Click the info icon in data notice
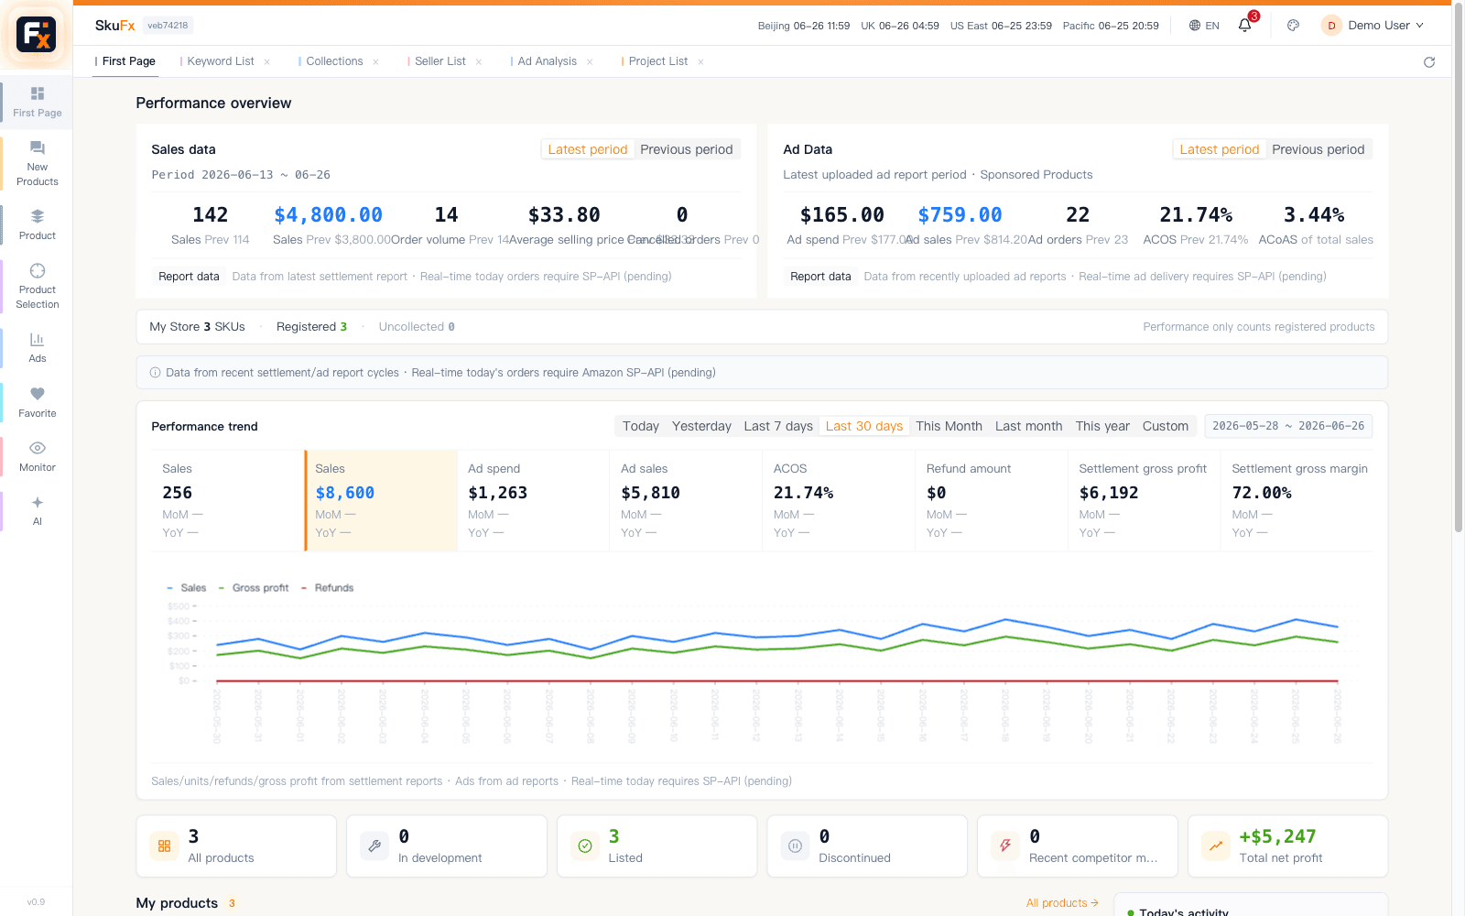Viewport: 1465px width, 916px height. point(155,373)
